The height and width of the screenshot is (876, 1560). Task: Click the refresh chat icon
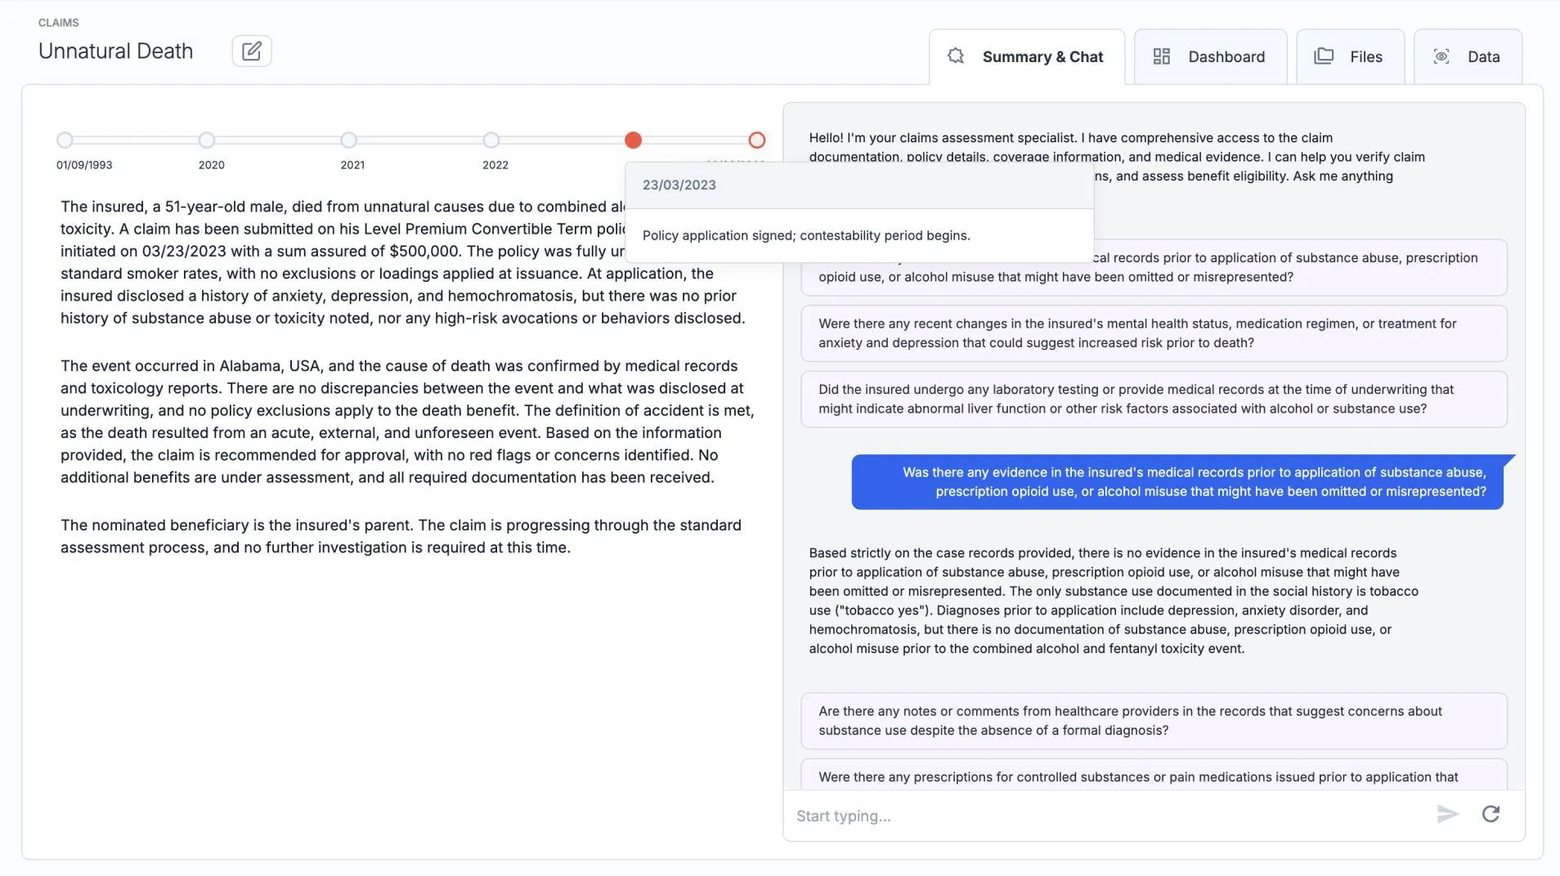point(1491,814)
